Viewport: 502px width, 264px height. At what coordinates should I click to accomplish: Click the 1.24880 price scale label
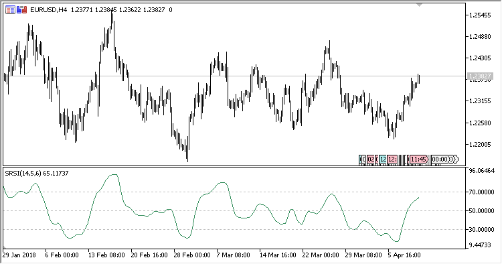[x=480, y=37]
